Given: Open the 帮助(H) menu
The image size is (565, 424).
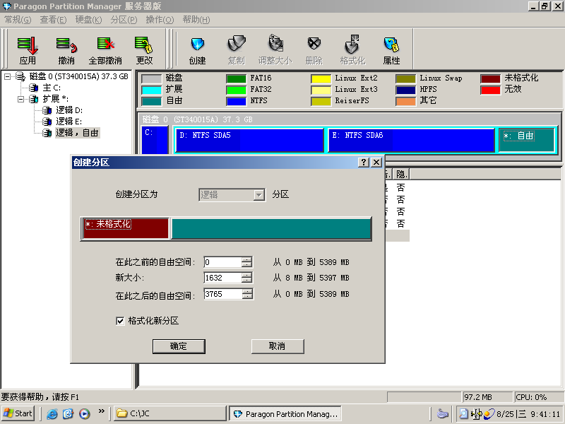Looking at the screenshot, I should click(x=196, y=20).
